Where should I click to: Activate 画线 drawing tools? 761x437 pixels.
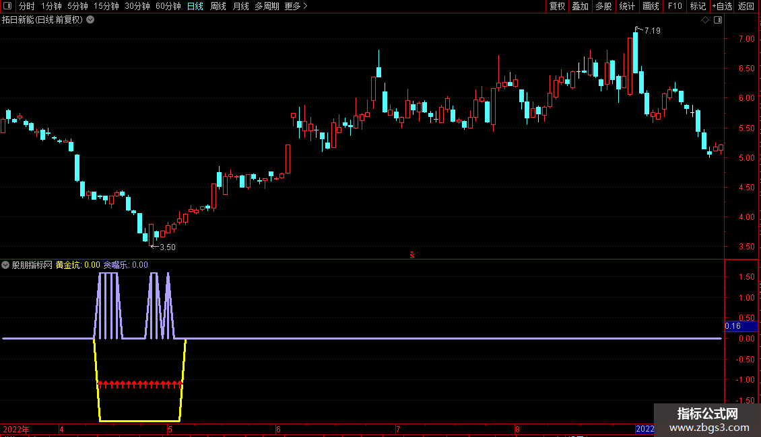pyautogui.click(x=651, y=6)
